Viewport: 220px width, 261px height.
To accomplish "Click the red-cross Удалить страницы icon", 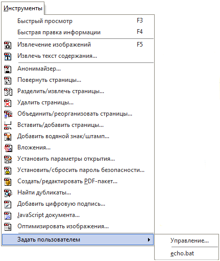I will coord(8,103).
